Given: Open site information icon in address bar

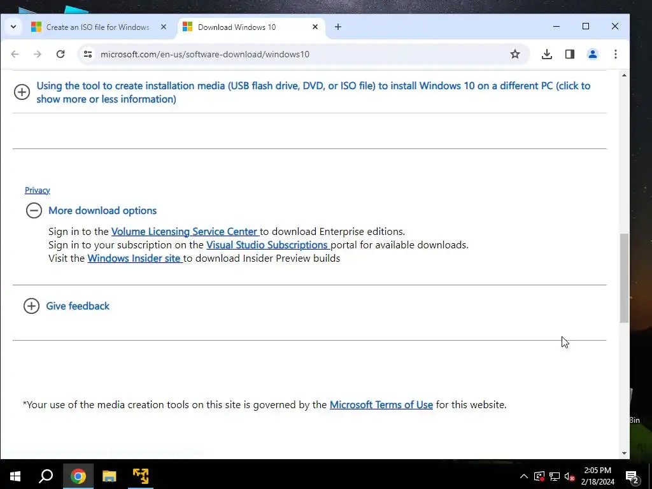Looking at the screenshot, I should coord(88,54).
